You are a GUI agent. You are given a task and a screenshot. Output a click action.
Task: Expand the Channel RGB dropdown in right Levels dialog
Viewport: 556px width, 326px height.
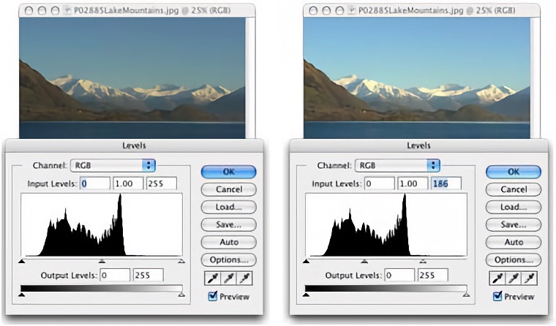click(397, 165)
